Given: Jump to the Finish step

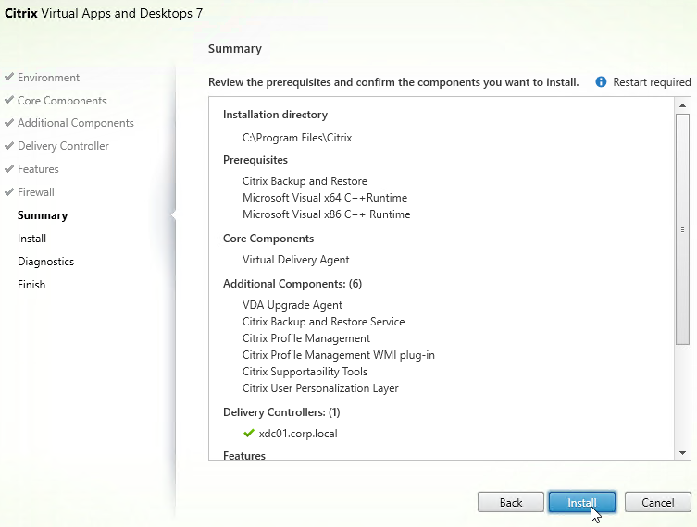Looking at the screenshot, I should coord(31,285).
